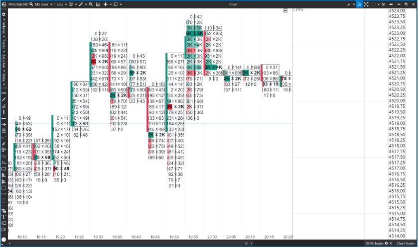The height and width of the screenshot is (247, 418).
Task: Click the C FIFO label in DOM panel
Action: [x=298, y=10]
